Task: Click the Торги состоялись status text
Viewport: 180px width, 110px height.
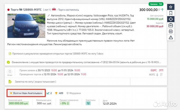Action: tap(68, 10)
